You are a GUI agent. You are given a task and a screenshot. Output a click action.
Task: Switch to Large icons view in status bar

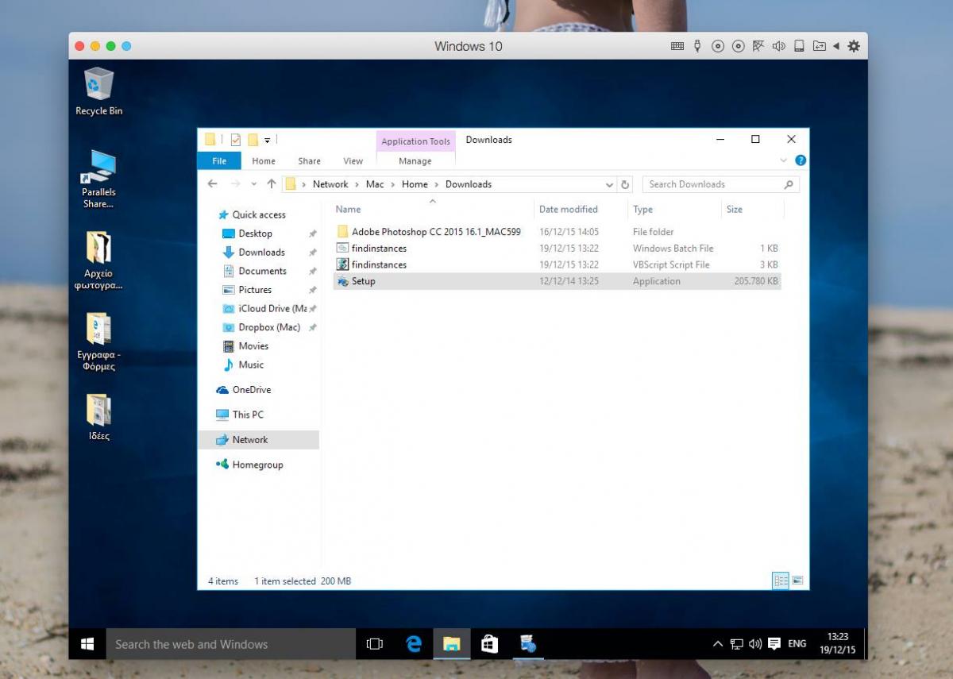798,581
